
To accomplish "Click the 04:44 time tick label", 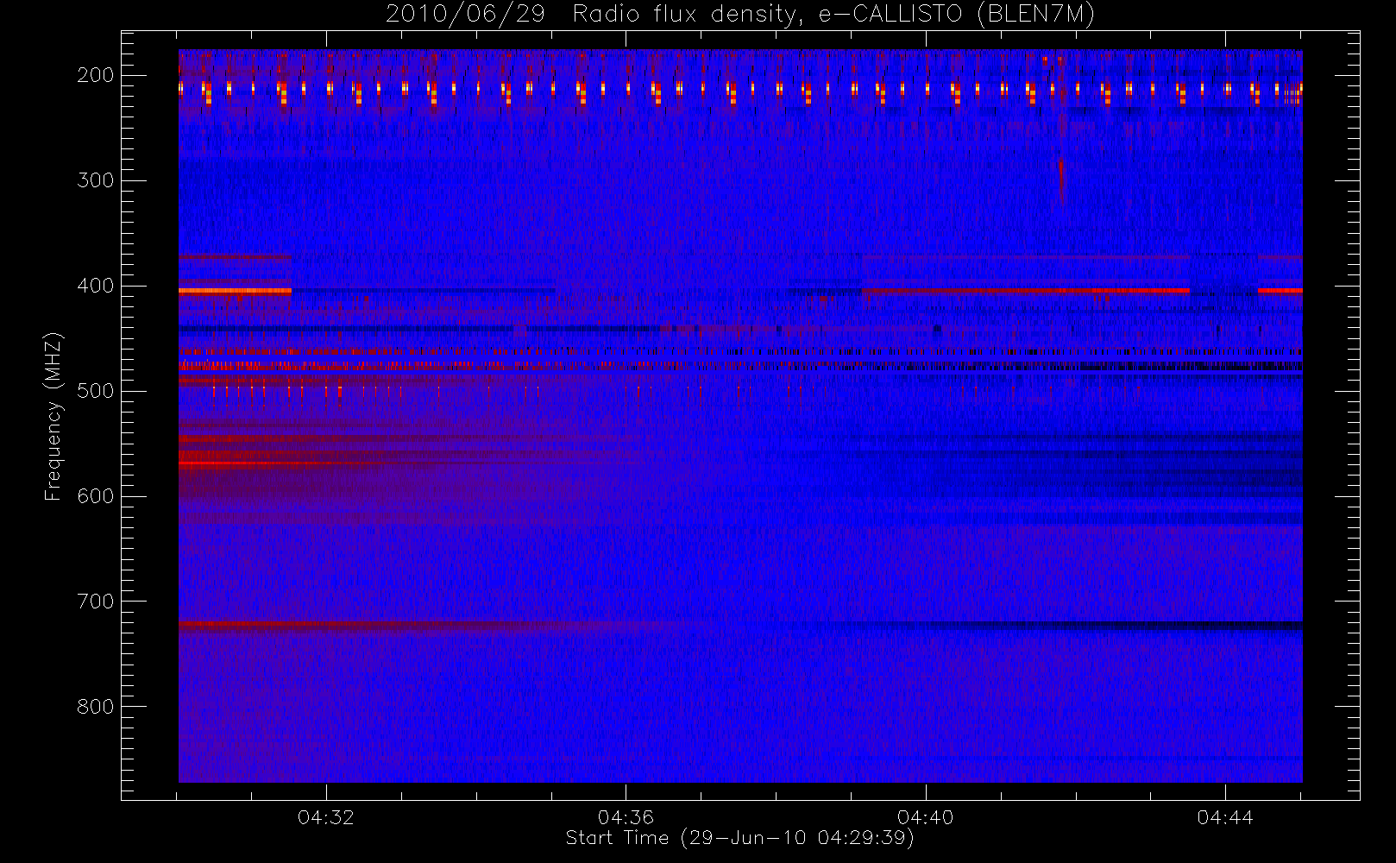I will pyautogui.click(x=1225, y=817).
